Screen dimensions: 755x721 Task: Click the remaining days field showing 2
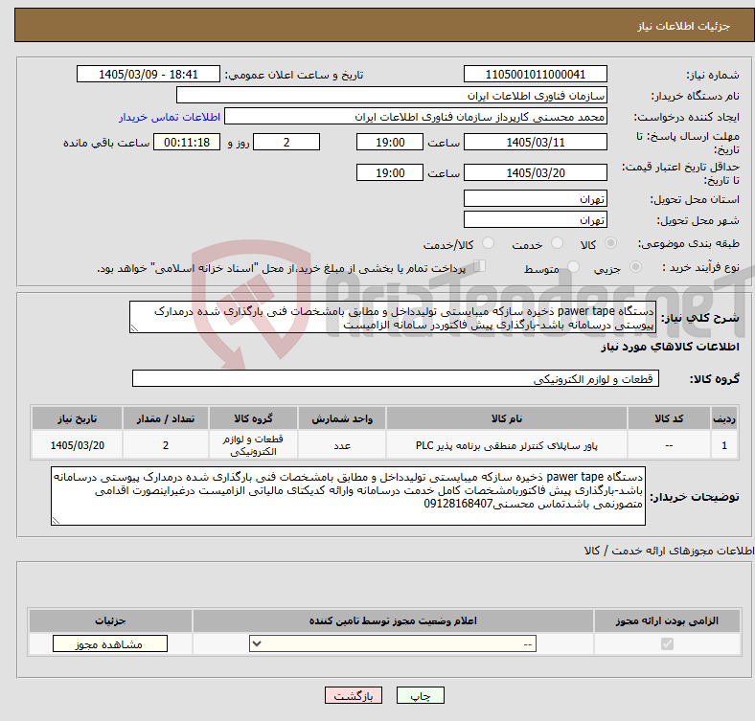(286, 142)
